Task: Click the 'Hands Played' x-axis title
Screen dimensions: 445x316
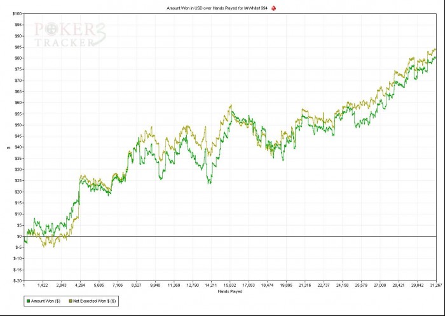Action: click(230, 291)
